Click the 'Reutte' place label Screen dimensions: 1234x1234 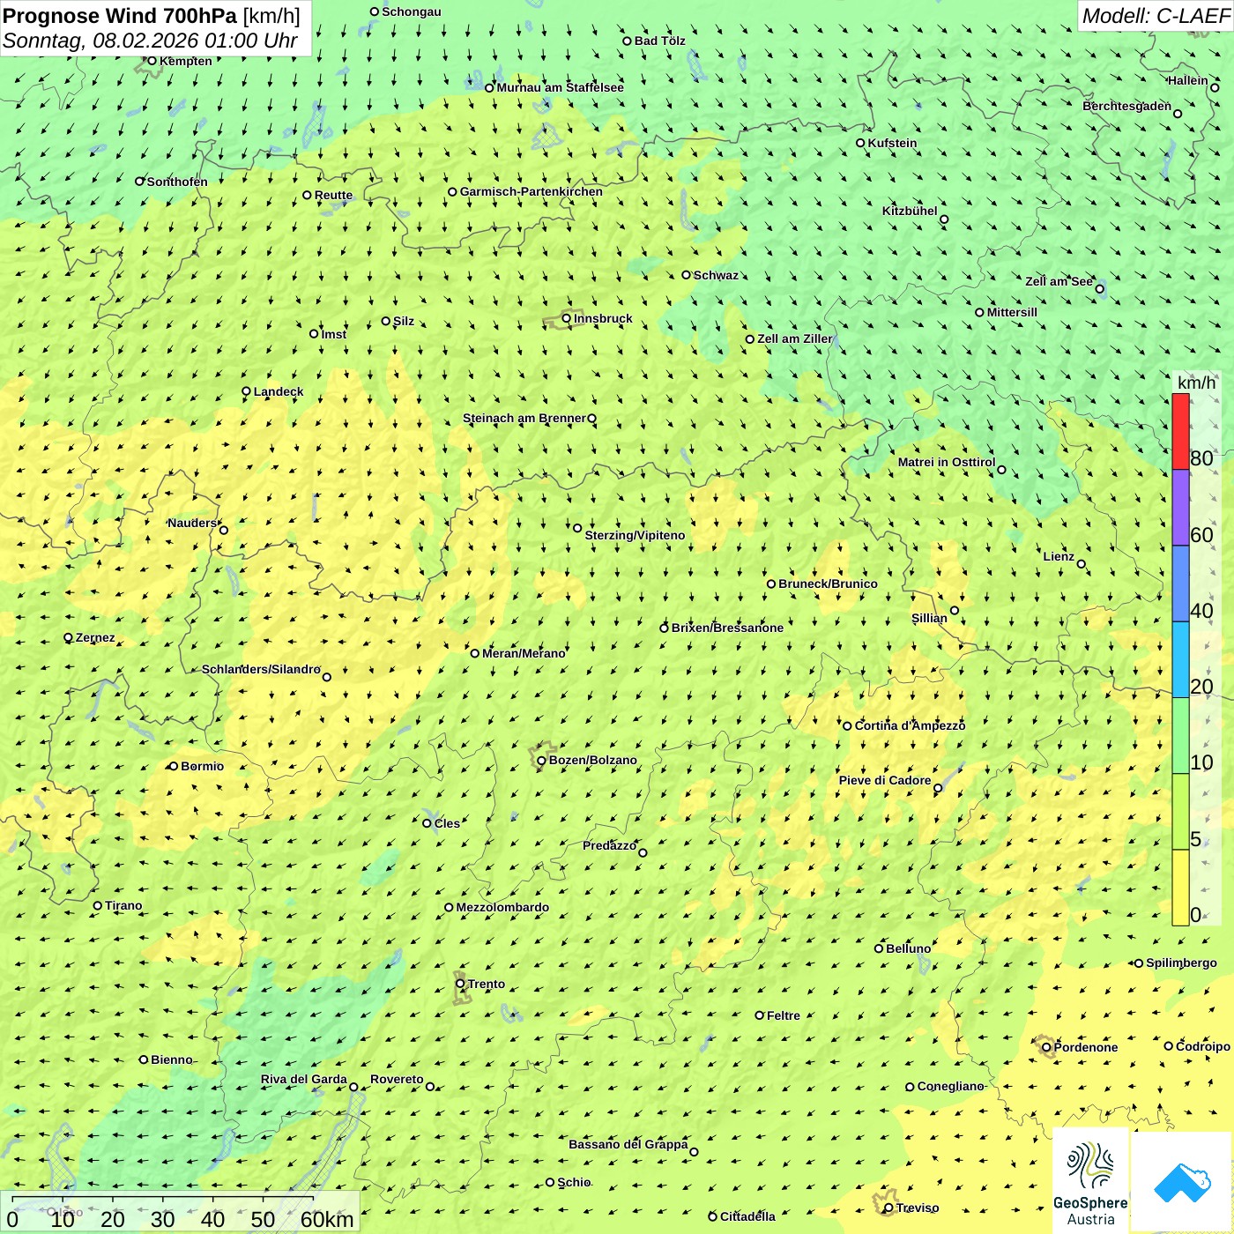pyautogui.click(x=333, y=196)
